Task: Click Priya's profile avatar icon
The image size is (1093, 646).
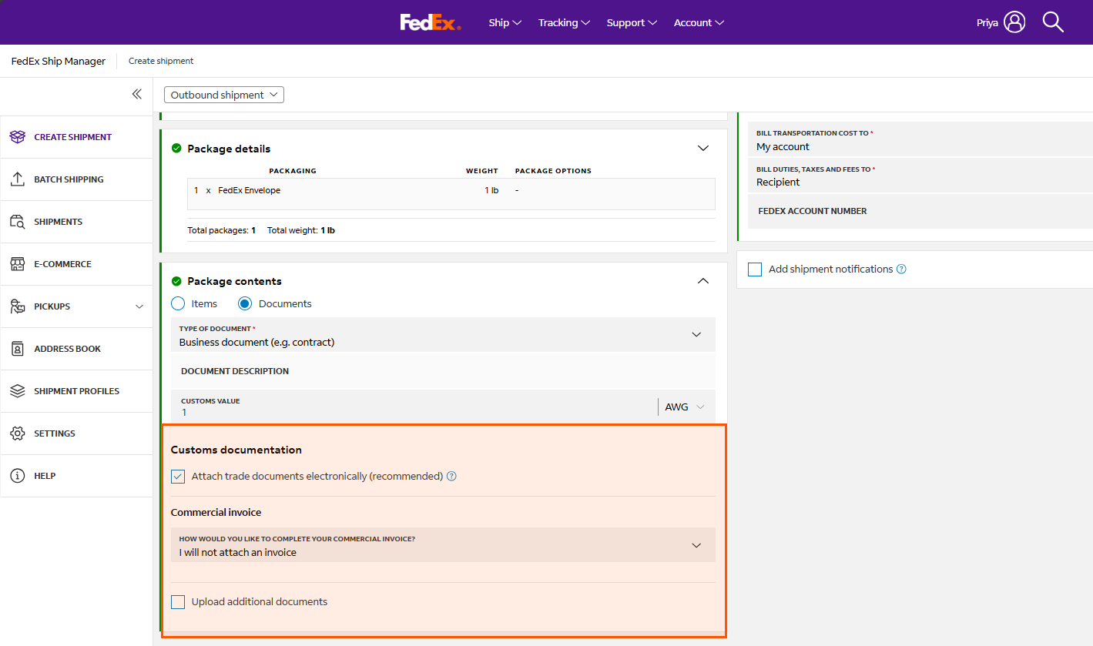Action: (1014, 22)
